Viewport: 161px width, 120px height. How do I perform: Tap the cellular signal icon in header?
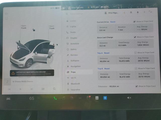tap(151, 12)
